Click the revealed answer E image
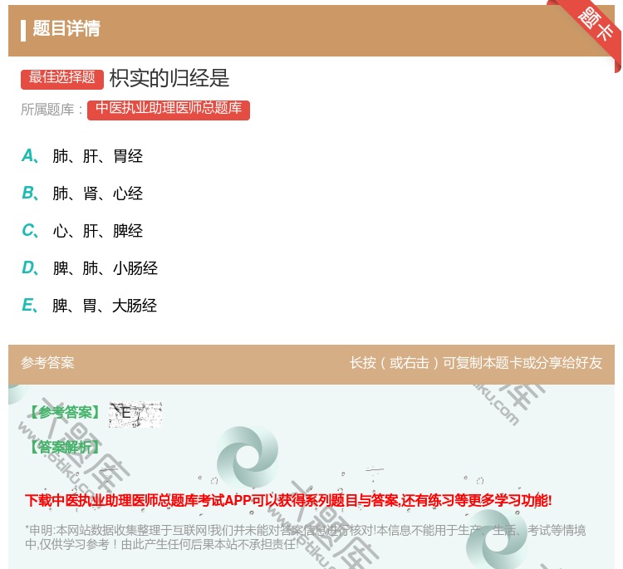 click(135, 413)
